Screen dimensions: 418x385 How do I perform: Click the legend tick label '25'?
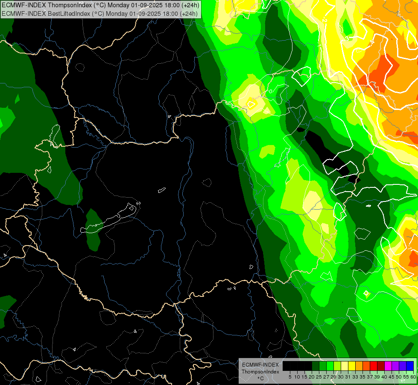(319, 377)
